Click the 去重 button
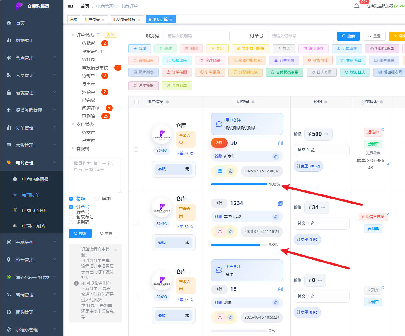 pyautogui.click(x=110, y=35)
